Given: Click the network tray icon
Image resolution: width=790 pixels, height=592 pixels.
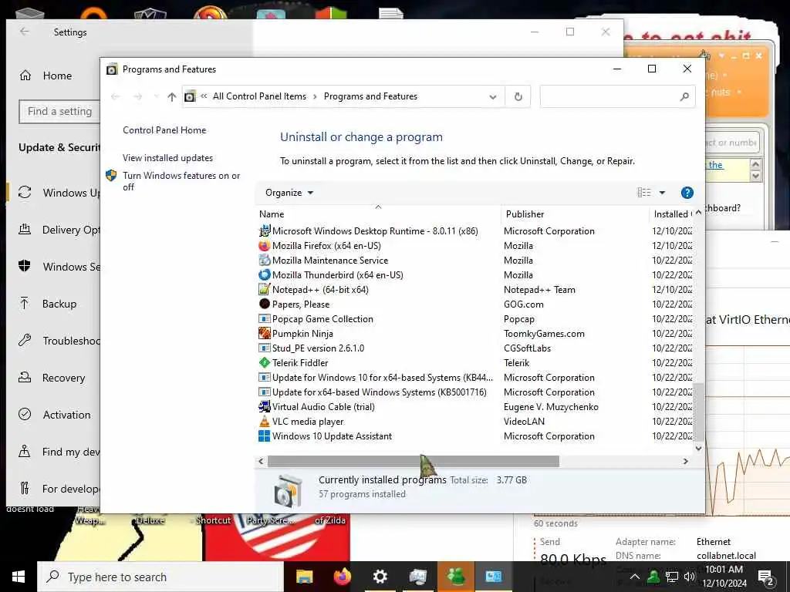Looking at the screenshot, I should click(671, 577).
